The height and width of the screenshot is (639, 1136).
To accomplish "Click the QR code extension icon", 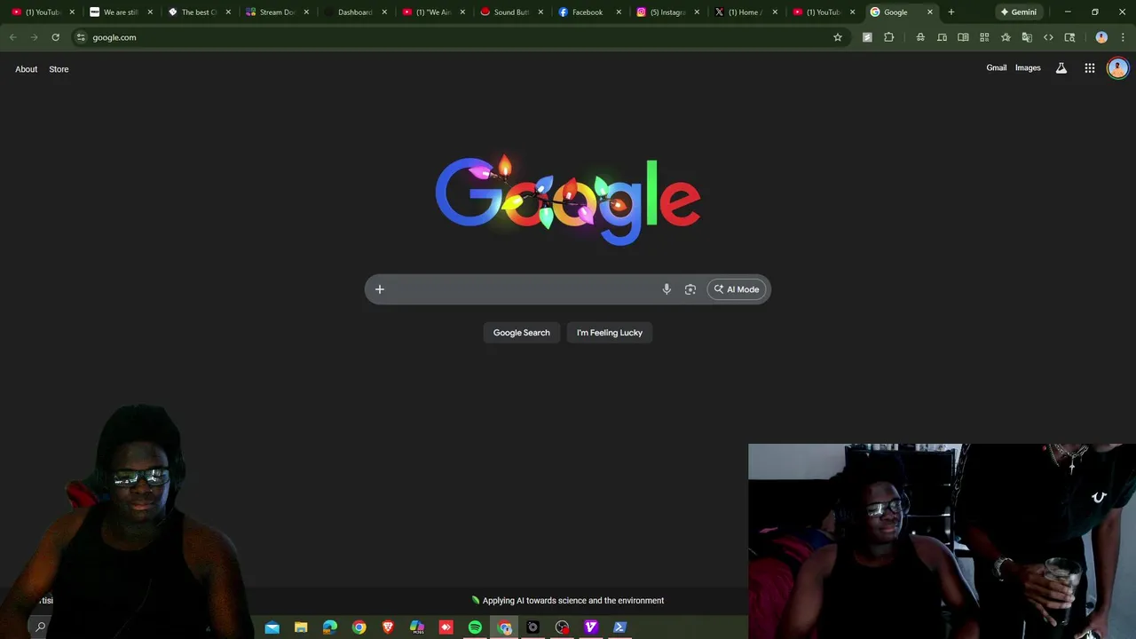I will (984, 37).
